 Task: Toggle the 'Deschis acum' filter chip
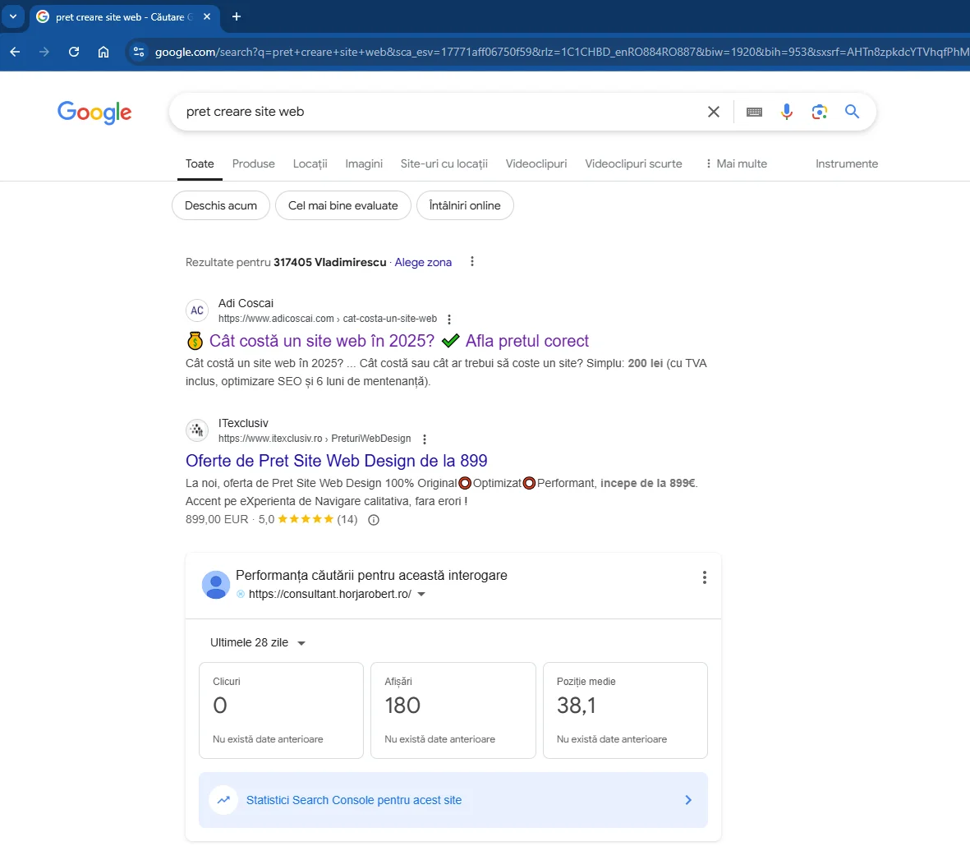pos(221,205)
